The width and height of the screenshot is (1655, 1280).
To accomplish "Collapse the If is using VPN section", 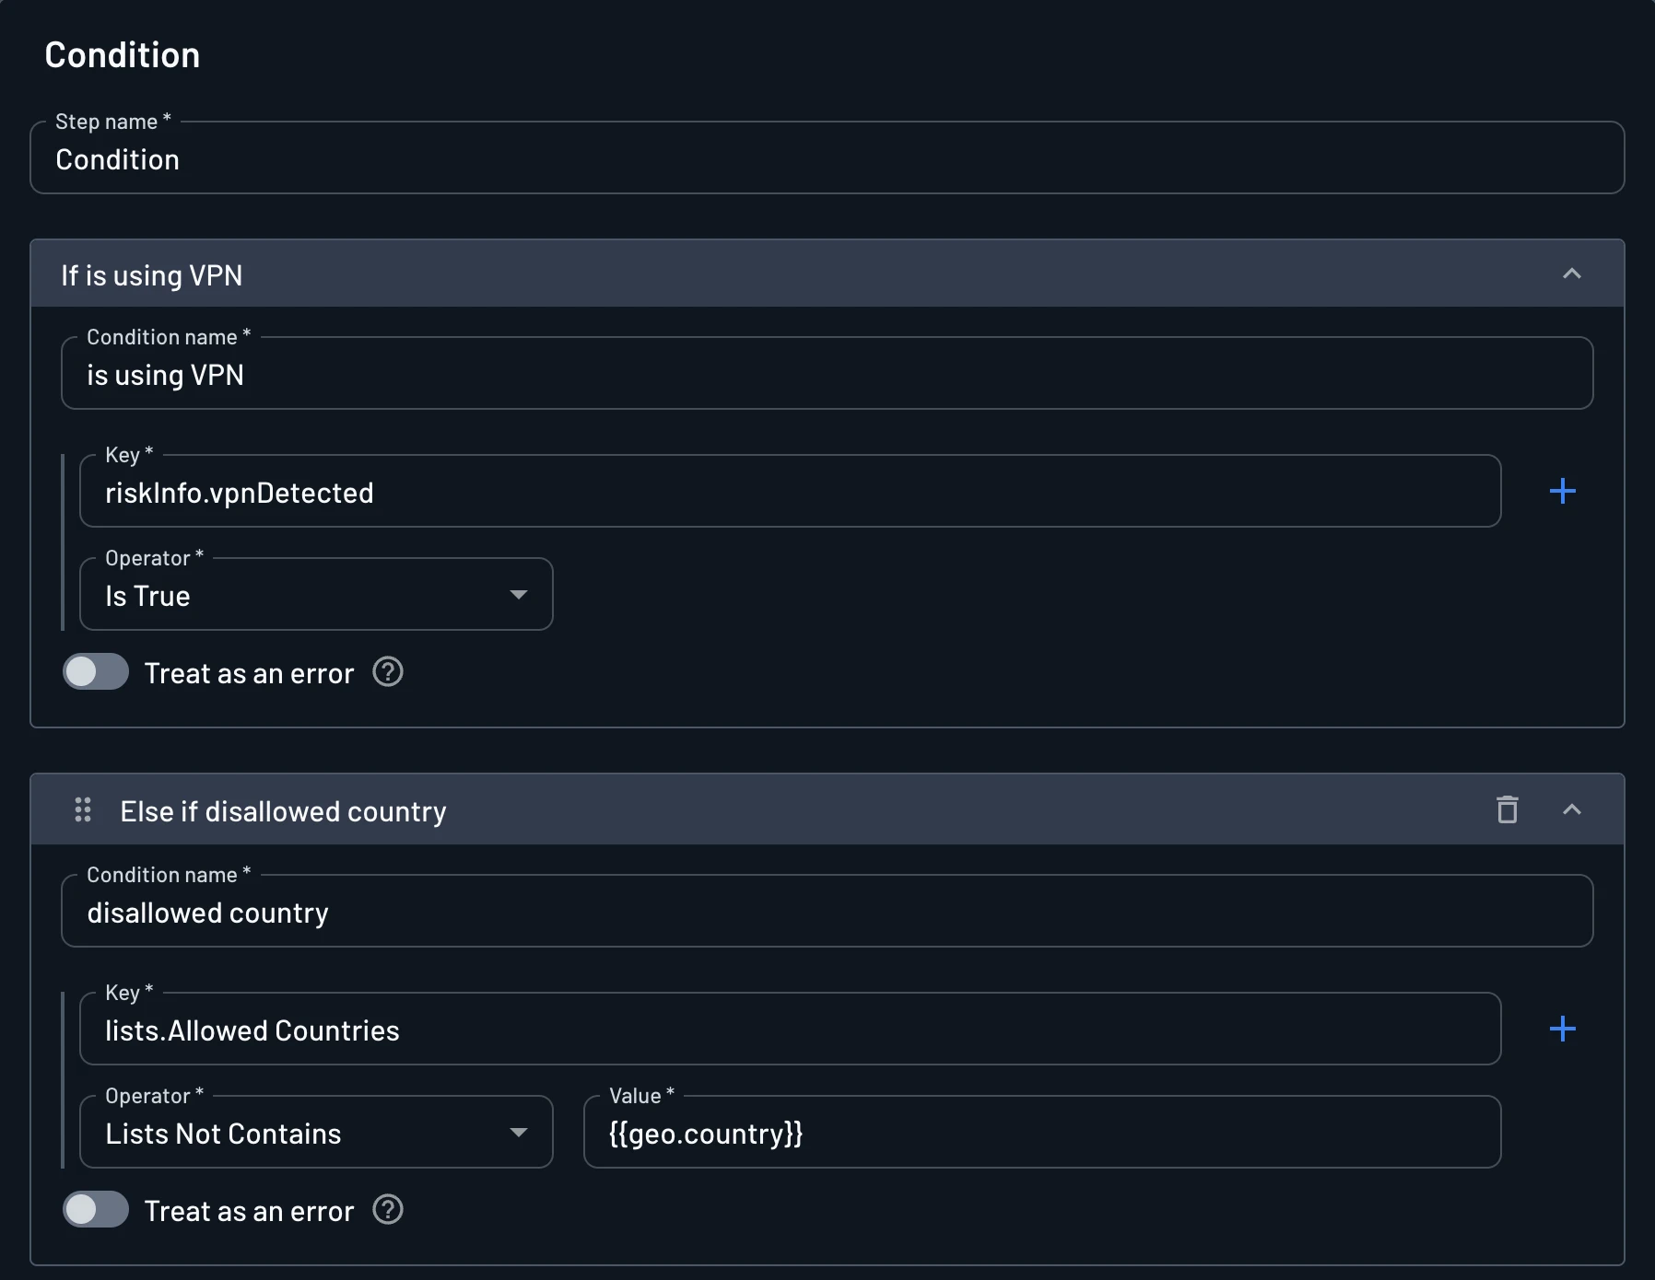I will click(1572, 273).
